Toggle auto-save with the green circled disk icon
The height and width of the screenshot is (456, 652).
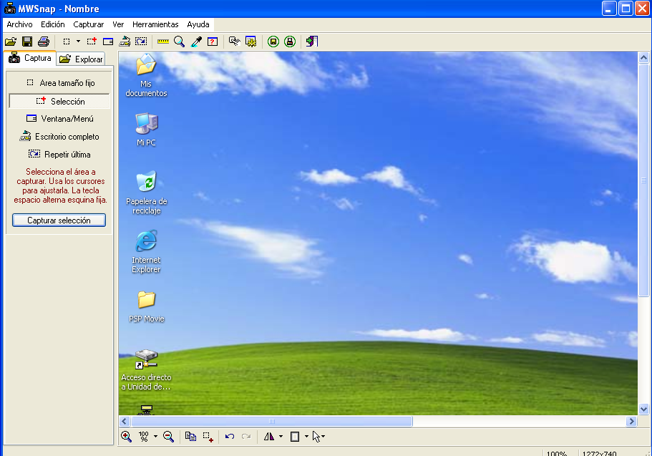[x=273, y=42]
